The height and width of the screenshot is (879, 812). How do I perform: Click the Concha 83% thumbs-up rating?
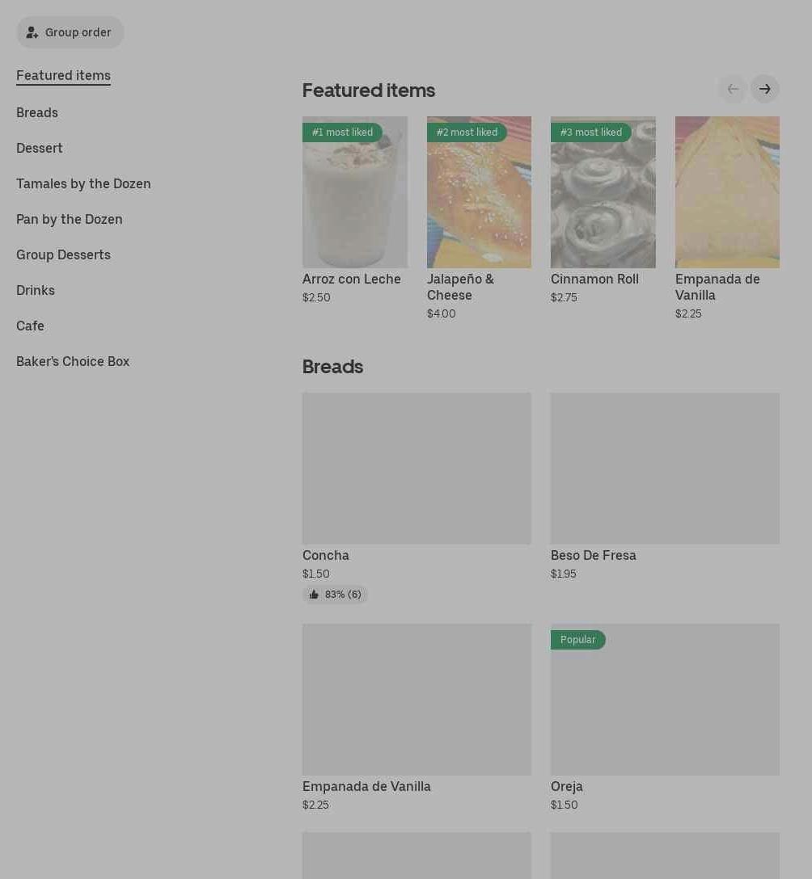[x=335, y=595]
